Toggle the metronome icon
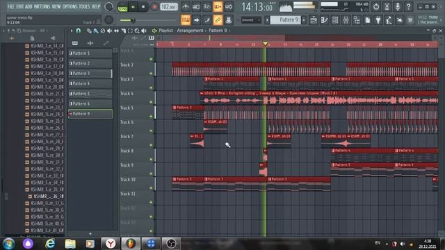The height and width of the screenshot is (250, 445). [x=186, y=6]
